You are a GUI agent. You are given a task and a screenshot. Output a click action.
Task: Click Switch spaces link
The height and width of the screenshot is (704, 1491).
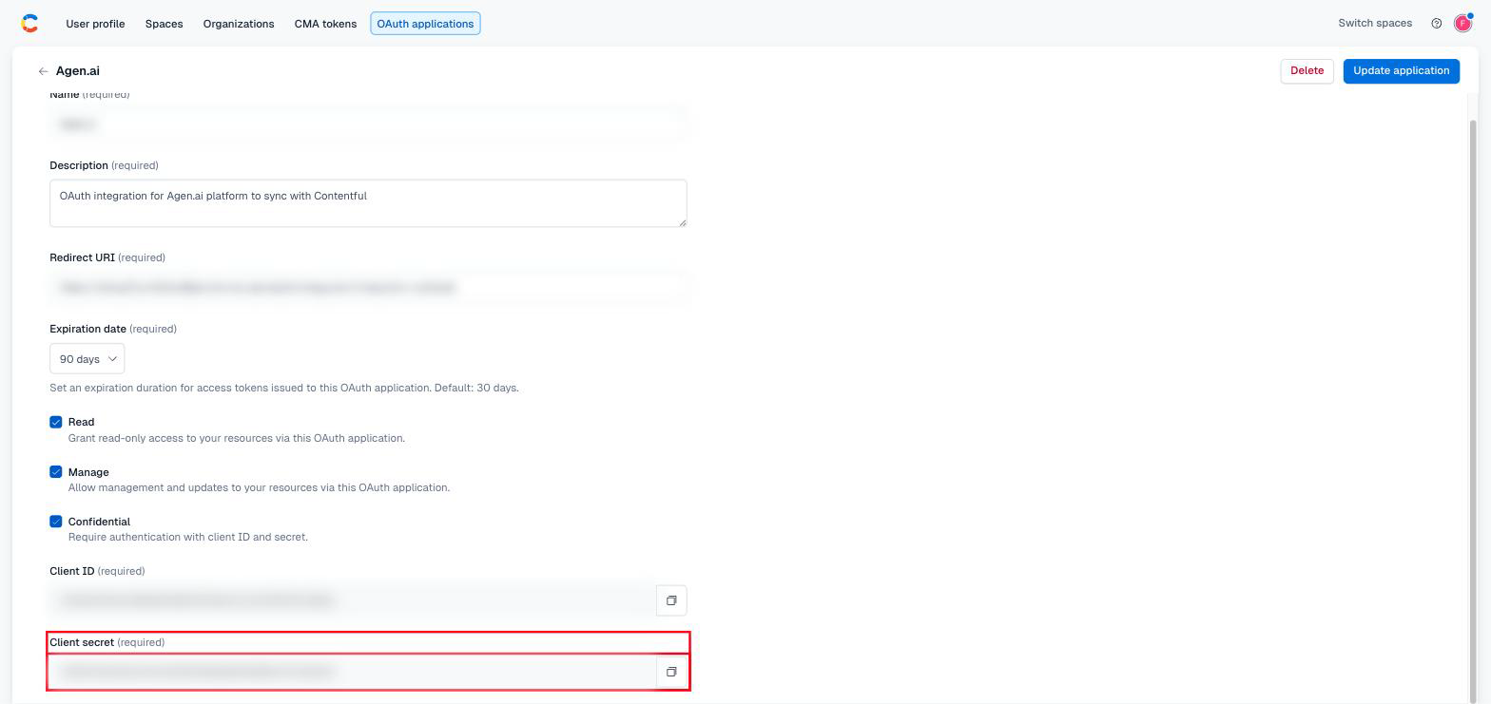[1375, 23]
